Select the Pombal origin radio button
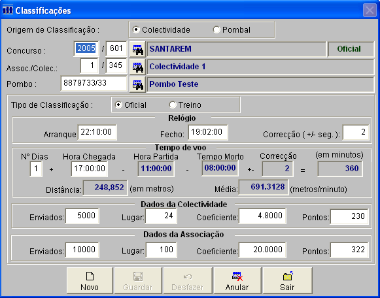This screenshot has width=380, height=298. [216, 30]
